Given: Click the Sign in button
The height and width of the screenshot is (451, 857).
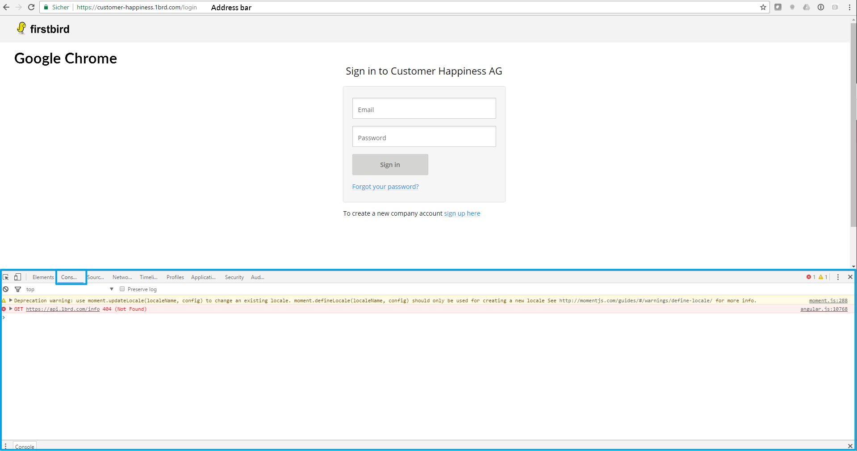Looking at the screenshot, I should [390, 164].
